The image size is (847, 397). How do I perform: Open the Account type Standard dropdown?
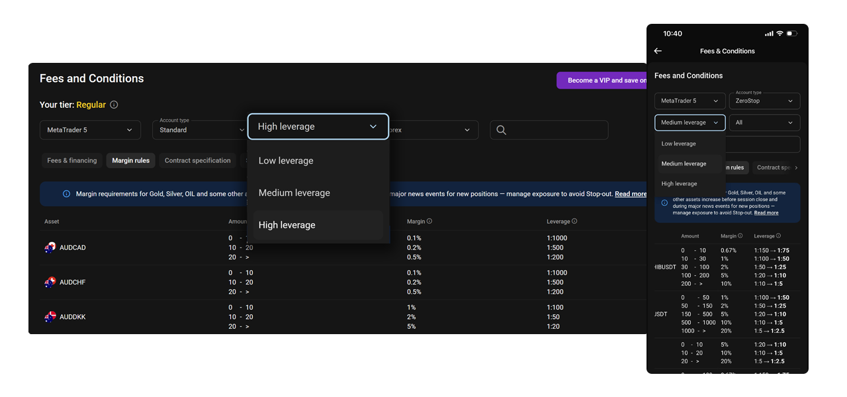[199, 130]
